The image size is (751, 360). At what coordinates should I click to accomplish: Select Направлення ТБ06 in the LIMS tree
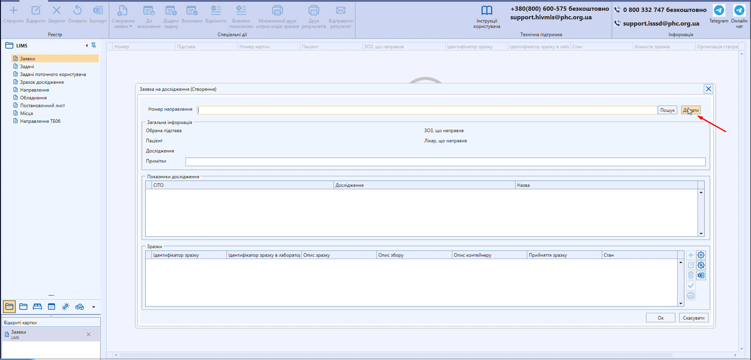(x=40, y=121)
